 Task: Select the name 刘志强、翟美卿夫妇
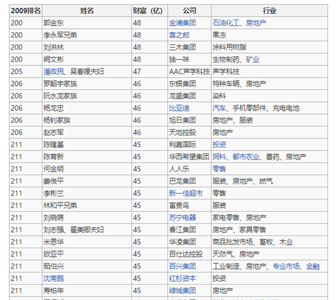[73, 230]
